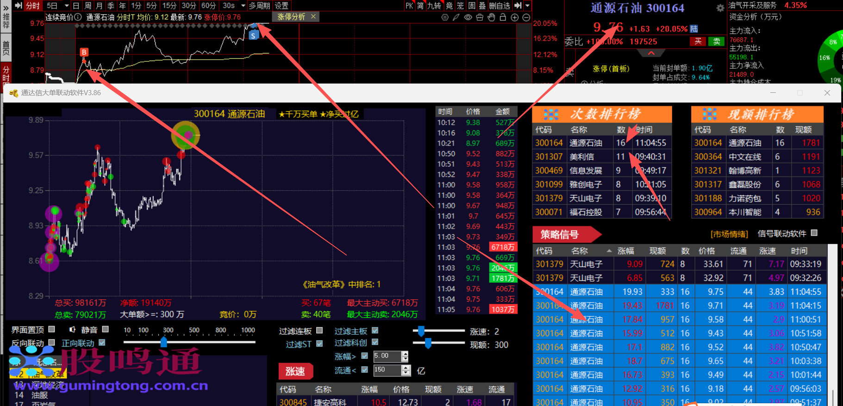The width and height of the screenshot is (843, 406).
Task: Sort strategy table by 名称 column arrow
Action: click(x=609, y=251)
